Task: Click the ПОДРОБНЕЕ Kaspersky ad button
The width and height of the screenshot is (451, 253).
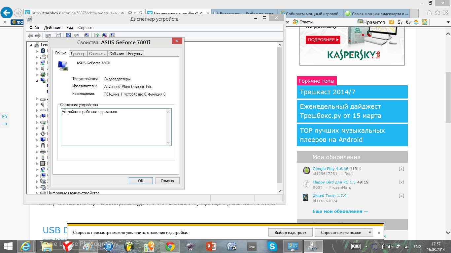Action: click(323, 40)
